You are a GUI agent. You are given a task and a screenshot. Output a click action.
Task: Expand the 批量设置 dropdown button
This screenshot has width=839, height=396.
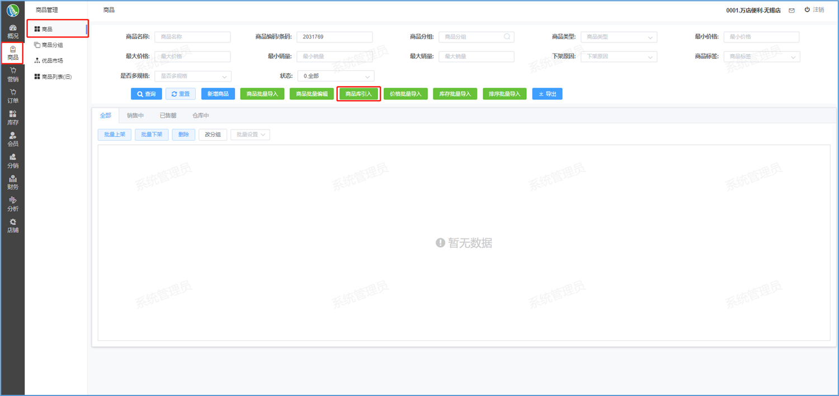250,135
